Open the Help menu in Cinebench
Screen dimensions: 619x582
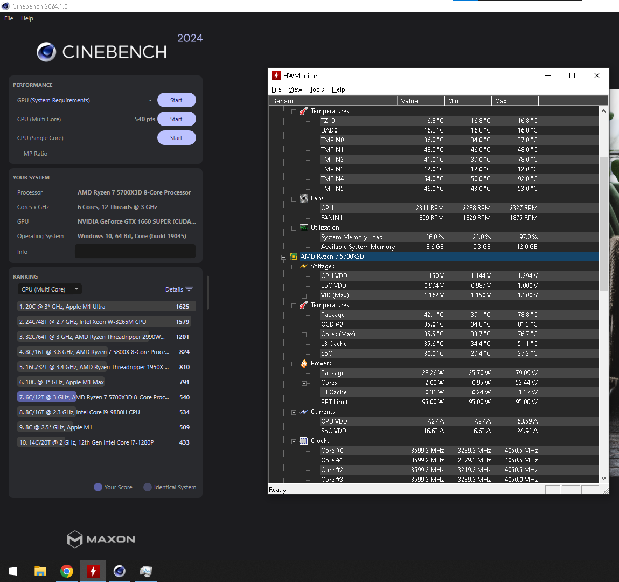coord(27,18)
